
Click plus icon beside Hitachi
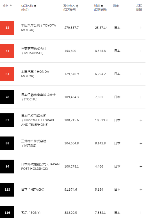(141, 190)
